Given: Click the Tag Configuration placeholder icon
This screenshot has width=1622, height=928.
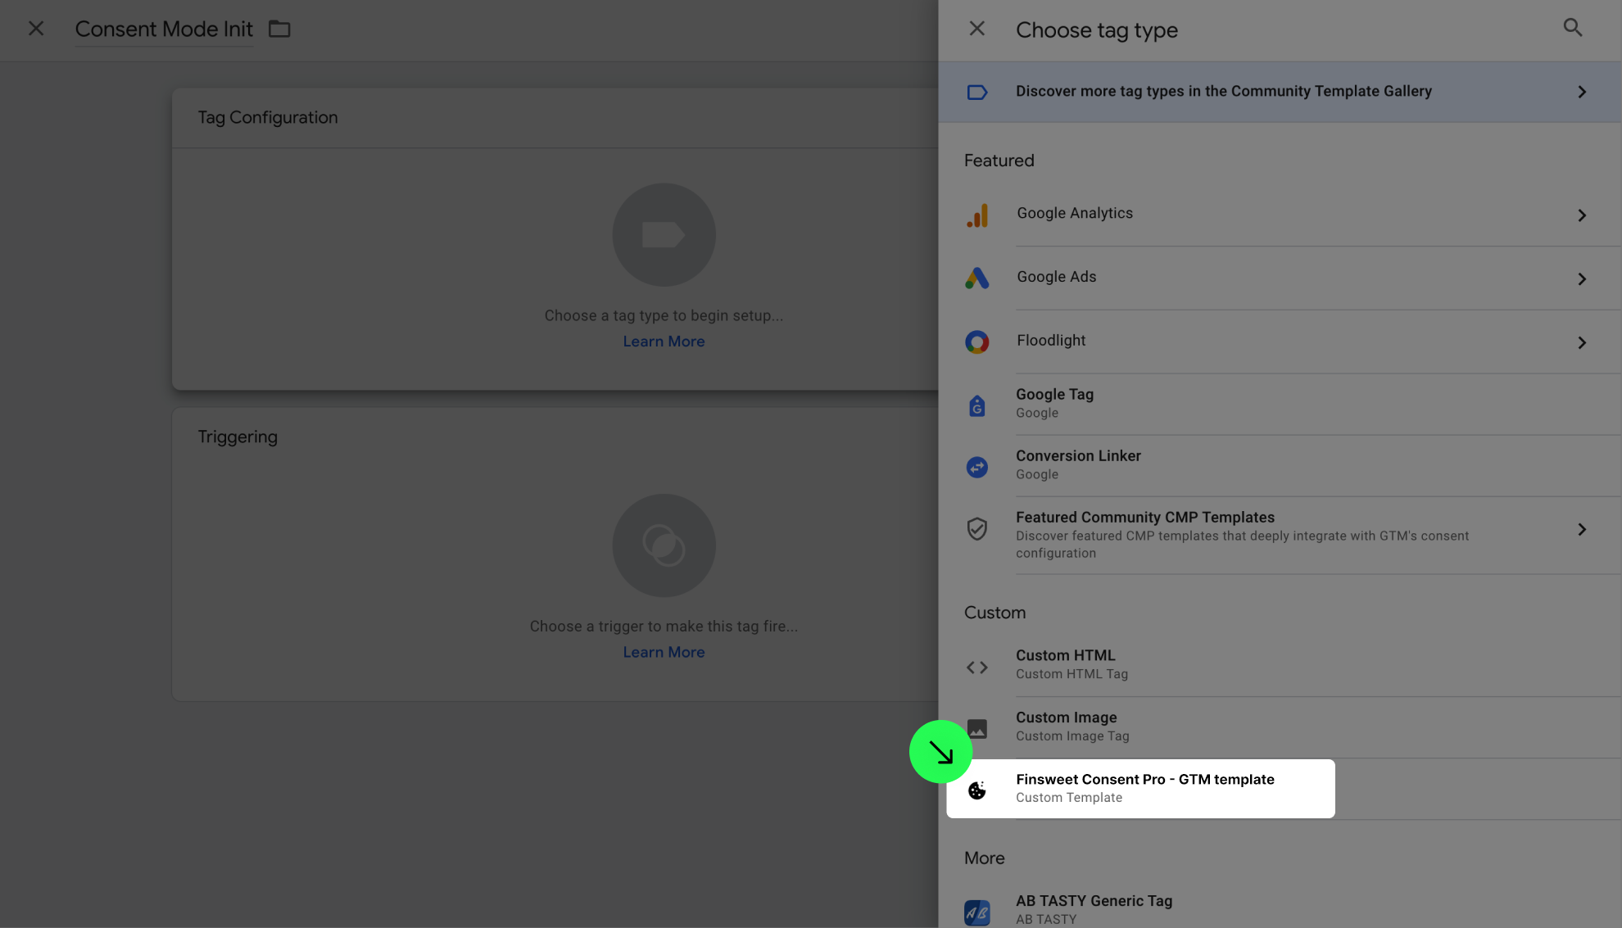Looking at the screenshot, I should click(x=664, y=235).
